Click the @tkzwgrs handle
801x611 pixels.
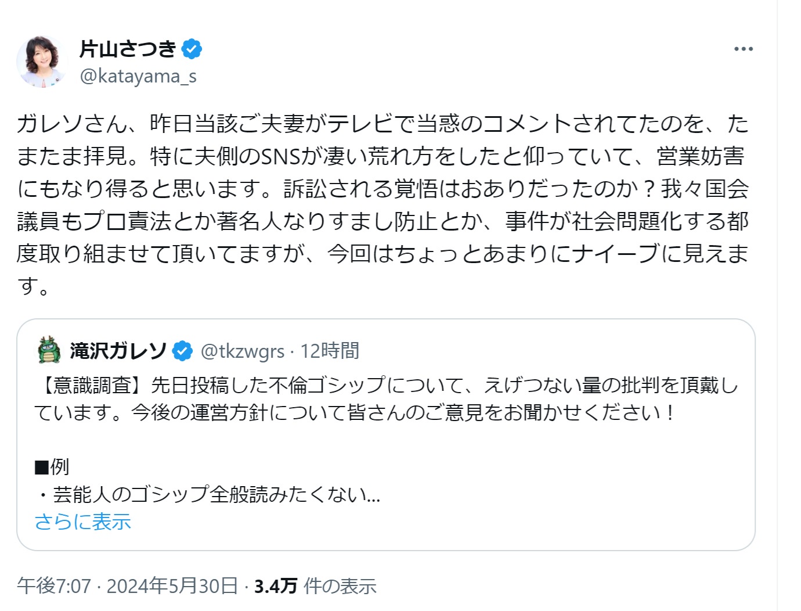click(243, 351)
